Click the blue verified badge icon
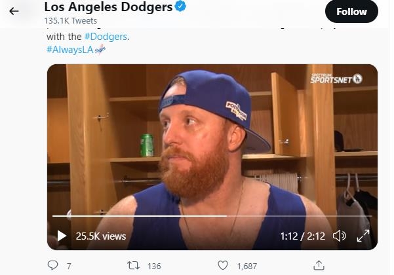This screenshot has width=394, height=275. point(180,8)
